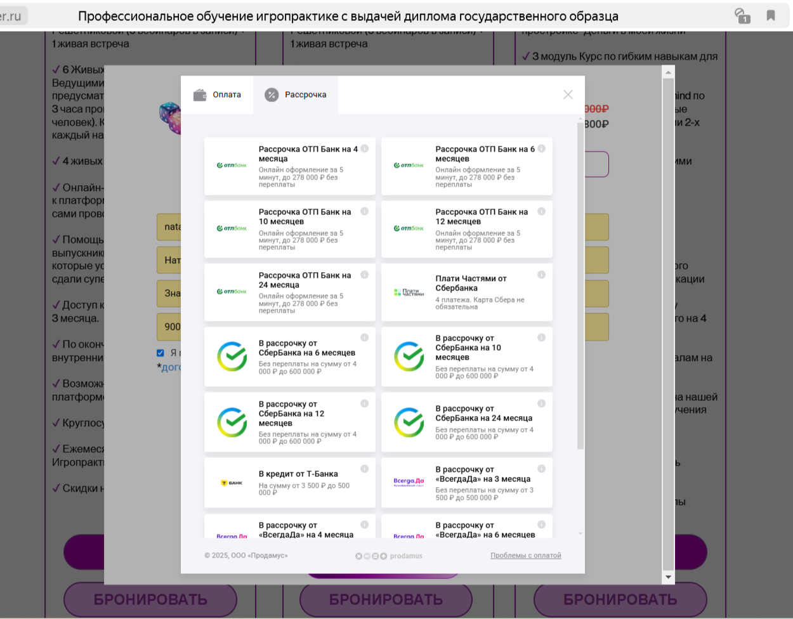The width and height of the screenshot is (793, 619).
Task: Open info icon for ОТП Банк 10 месяцев
Action: 364,211
